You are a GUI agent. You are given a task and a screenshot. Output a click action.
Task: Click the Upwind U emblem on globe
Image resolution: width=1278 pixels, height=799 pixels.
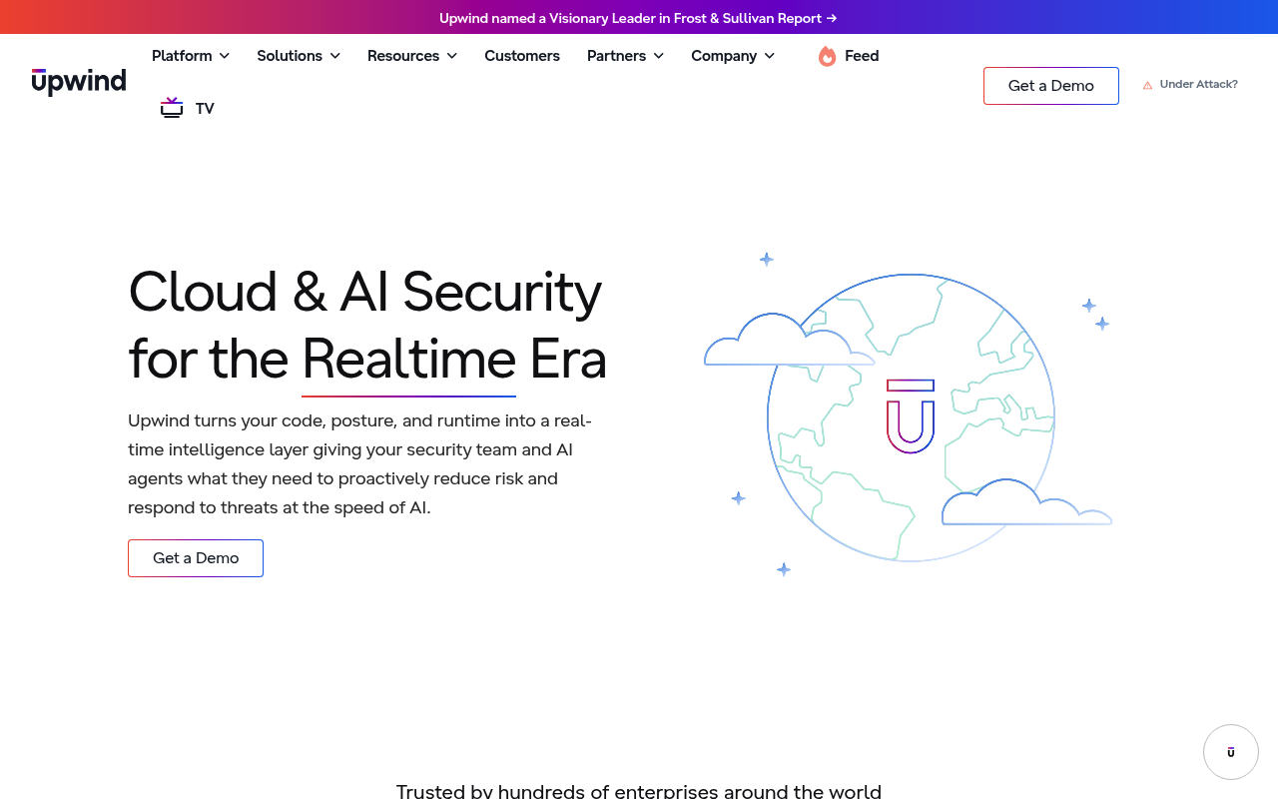[911, 416]
